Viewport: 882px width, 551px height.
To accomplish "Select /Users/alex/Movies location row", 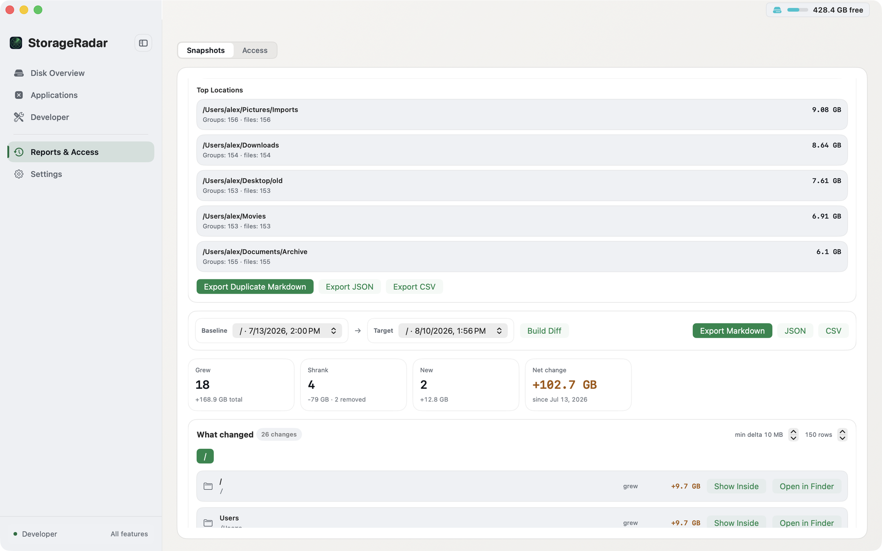I will point(522,221).
